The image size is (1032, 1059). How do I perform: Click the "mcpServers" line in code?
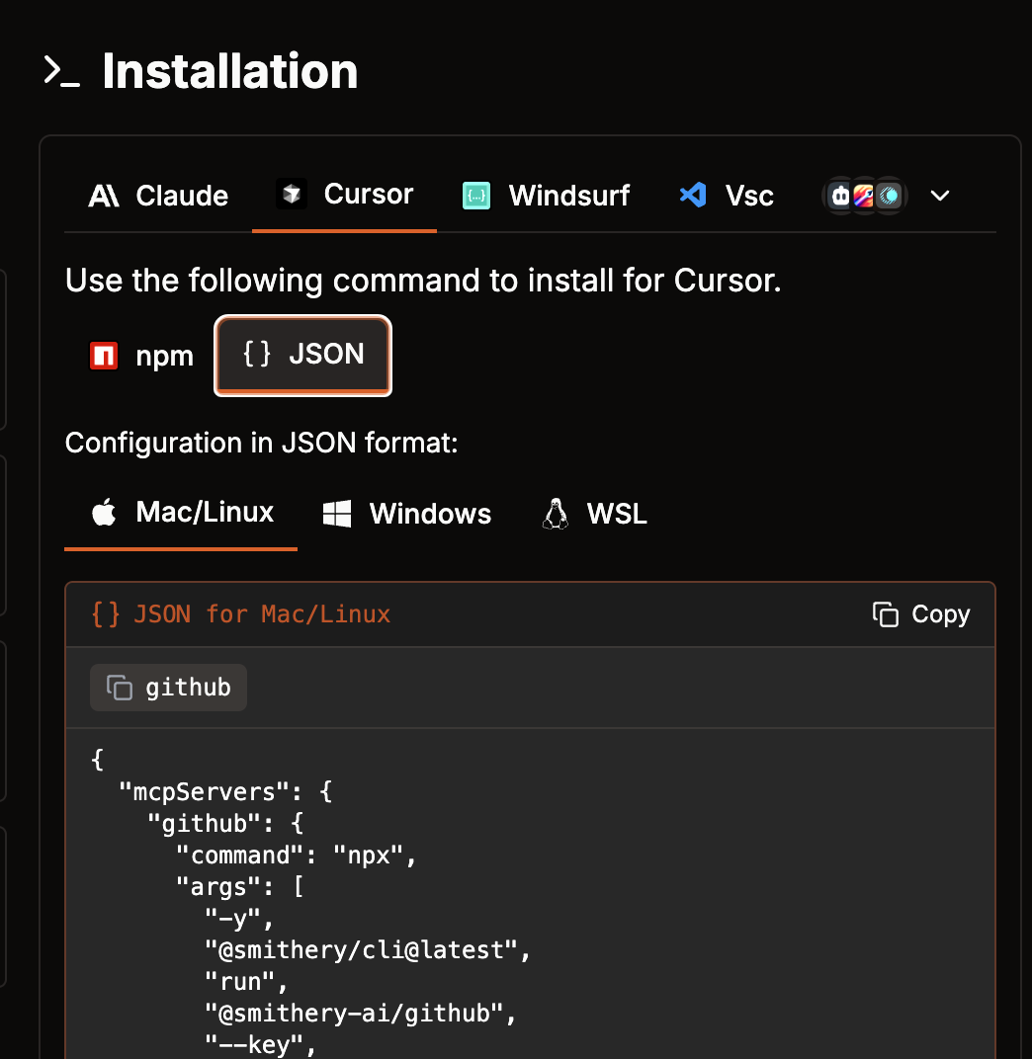point(225,791)
